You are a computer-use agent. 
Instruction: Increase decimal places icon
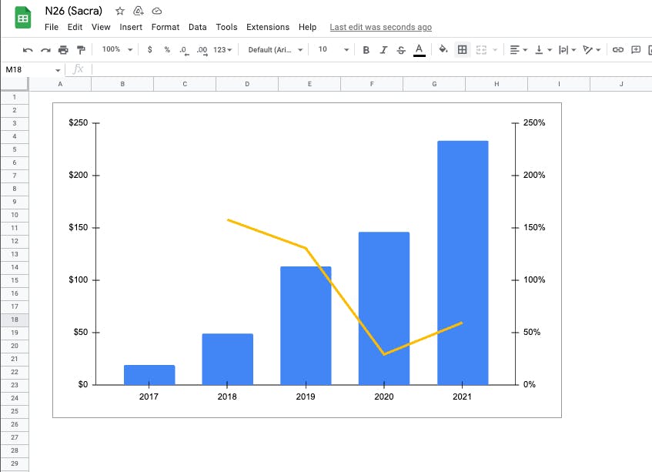(202, 50)
